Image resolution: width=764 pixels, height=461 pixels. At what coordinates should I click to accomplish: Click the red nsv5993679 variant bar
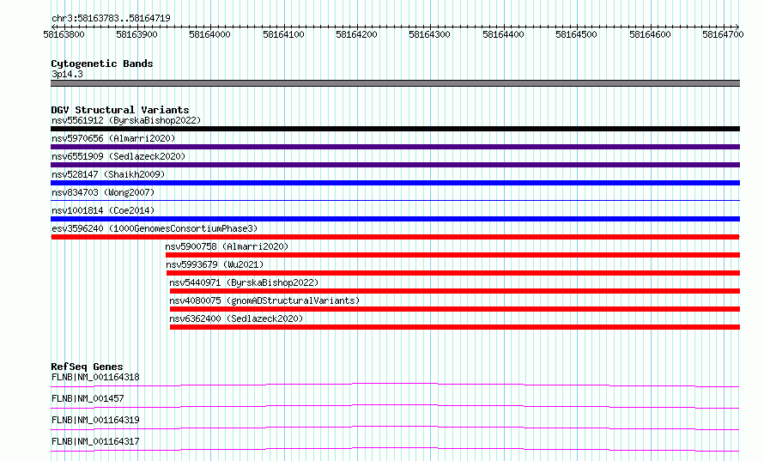coord(453,273)
